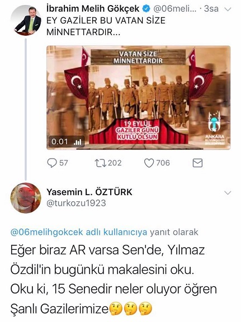
Task: Click the 706 likes count
Action: pos(163,163)
